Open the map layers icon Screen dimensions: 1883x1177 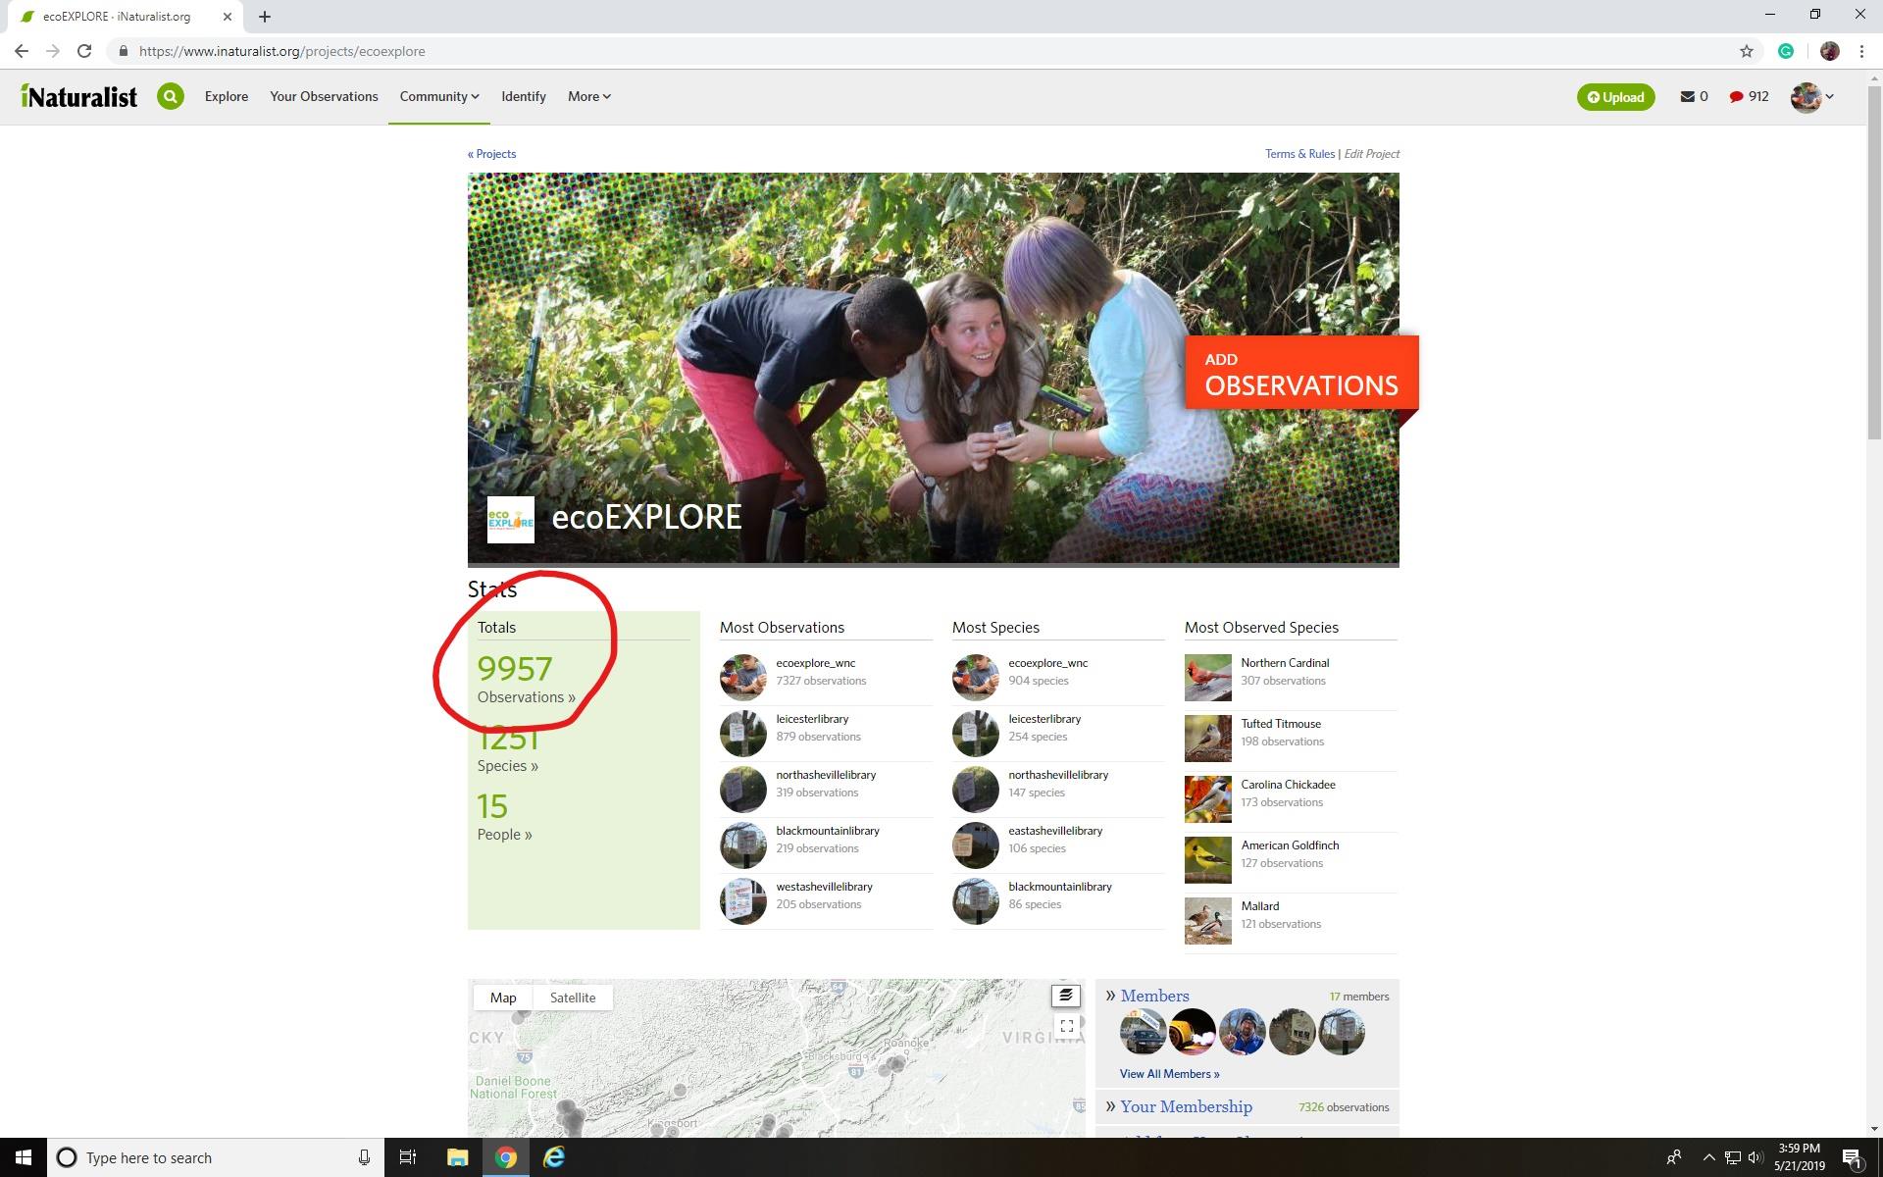1066,996
